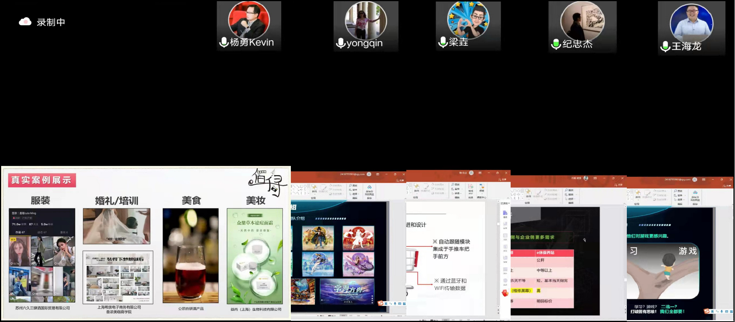Click 梁垚's cartoon avatar thumbnail
The image size is (735, 322).
(468, 20)
